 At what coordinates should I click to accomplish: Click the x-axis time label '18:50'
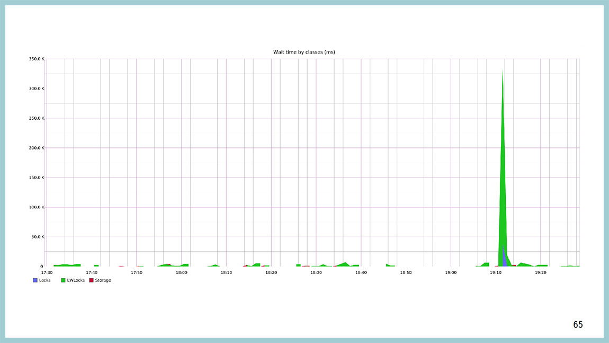[x=406, y=272]
